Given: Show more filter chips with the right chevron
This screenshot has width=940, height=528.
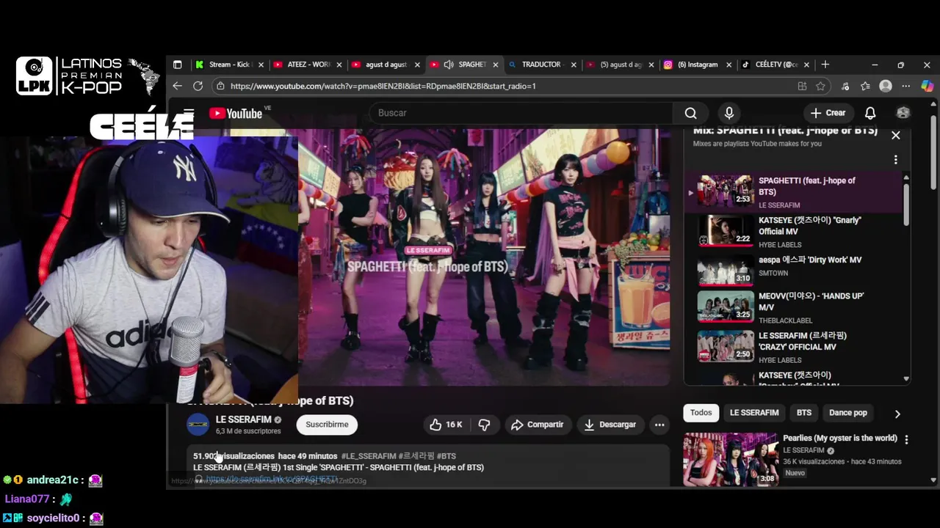Looking at the screenshot, I should tap(897, 414).
